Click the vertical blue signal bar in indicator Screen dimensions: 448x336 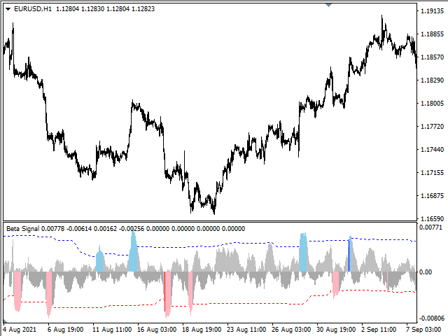[x=349, y=255]
